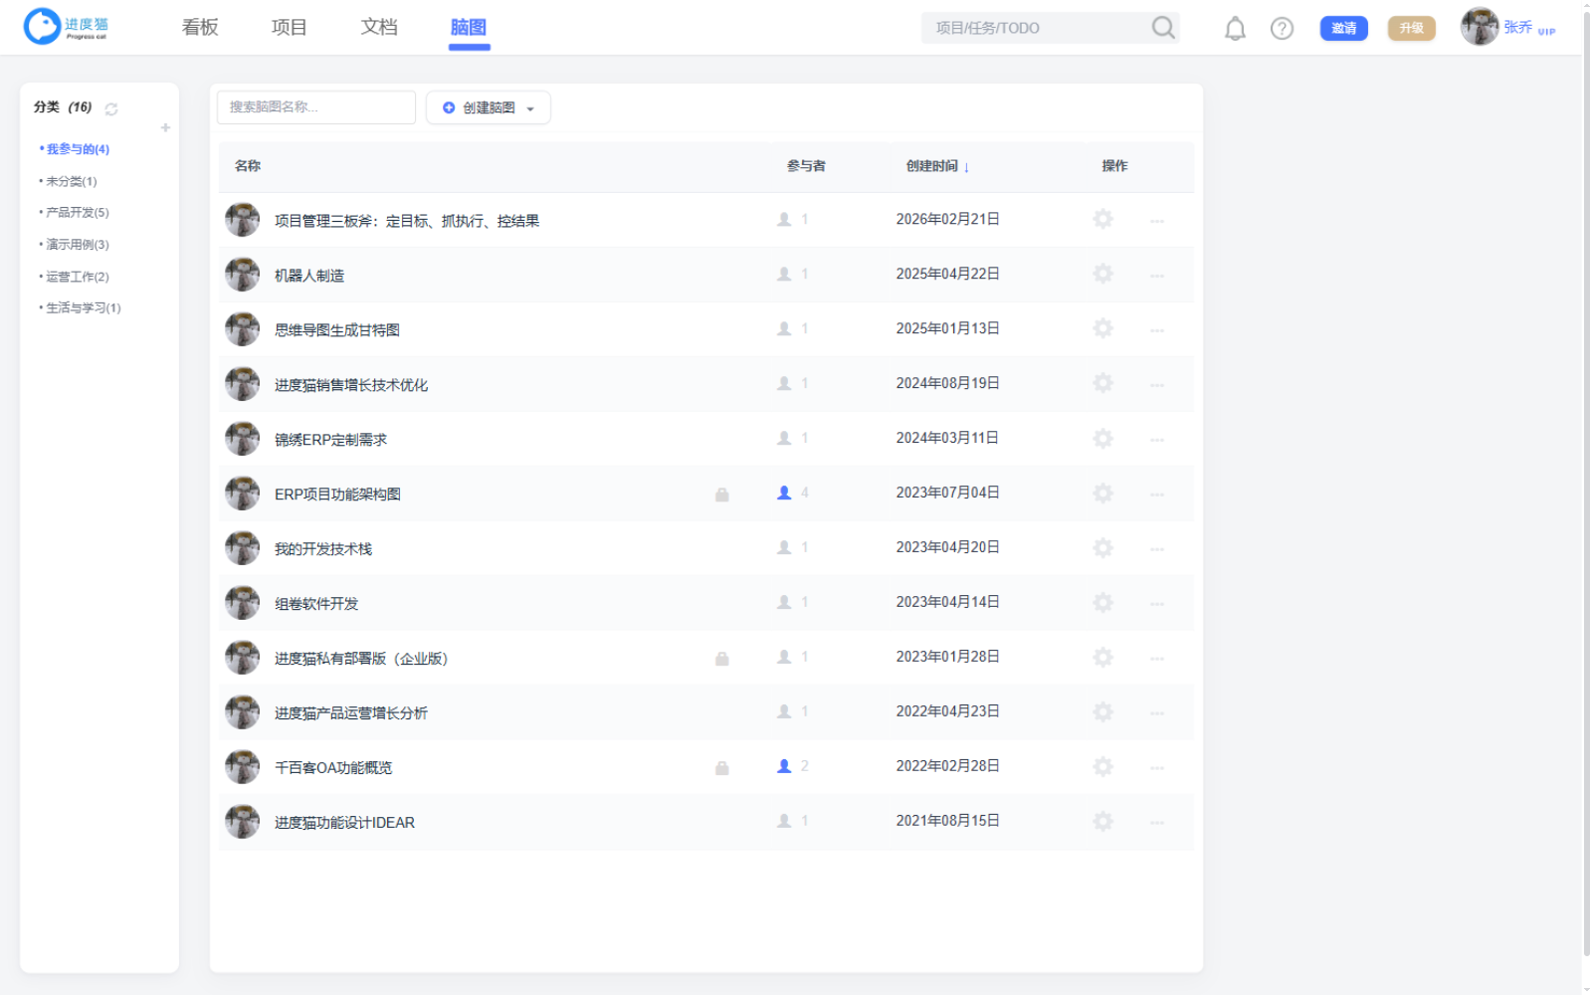Click avatar thumbnail of 机器人制造 row
Screen dimensions: 1592x995
point(242,275)
